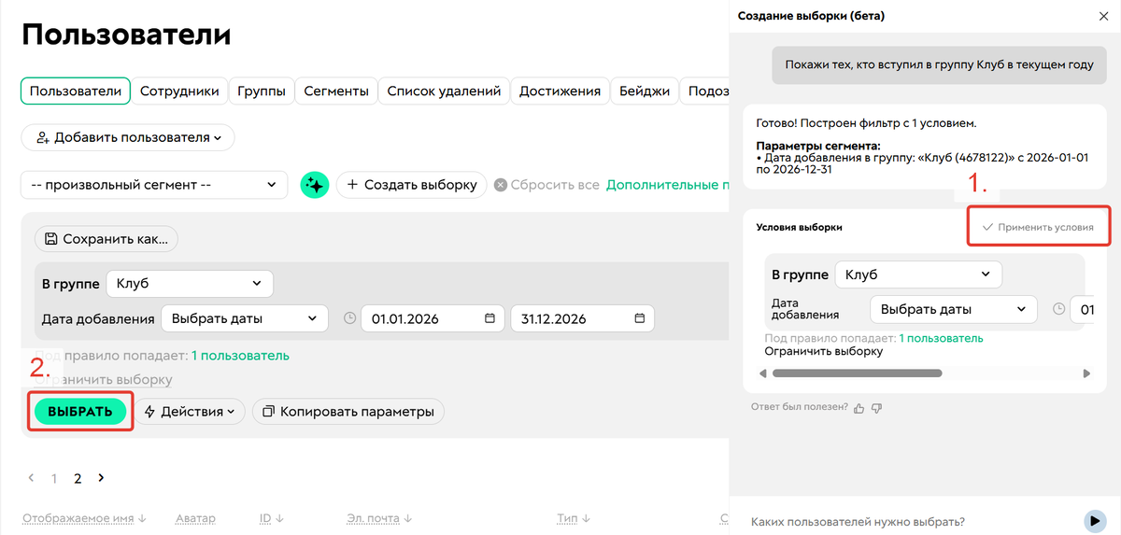Open Выбрать даты dropdown in main filter
The image size is (1121, 535).
(x=245, y=318)
